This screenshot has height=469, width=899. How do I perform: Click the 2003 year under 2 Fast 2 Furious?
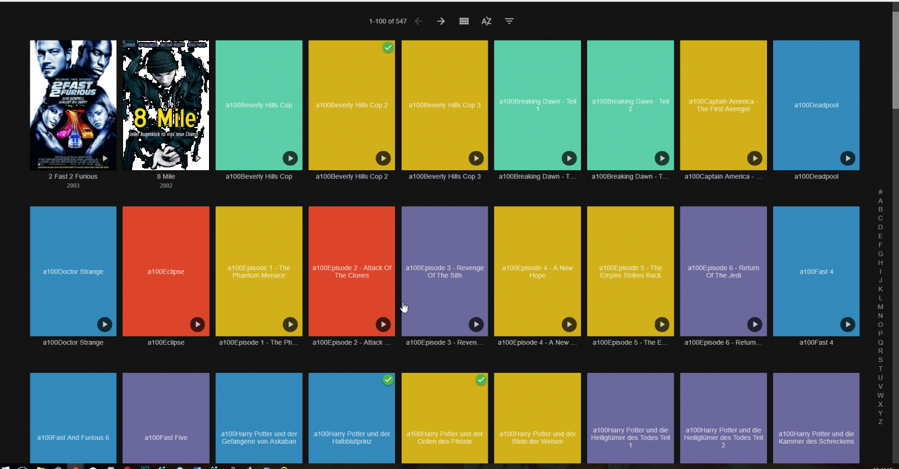tap(73, 185)
